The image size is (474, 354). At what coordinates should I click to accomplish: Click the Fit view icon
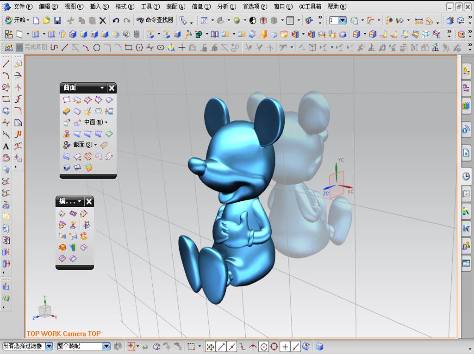pyautogui.click(x=204, y=20)
